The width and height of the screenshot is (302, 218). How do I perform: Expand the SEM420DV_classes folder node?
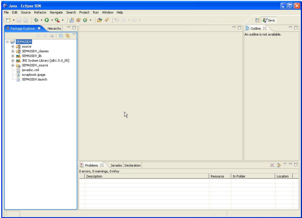point(13,51)
